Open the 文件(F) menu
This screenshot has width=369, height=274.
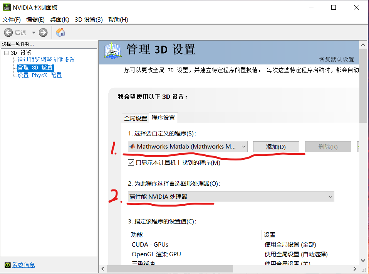[12, 20]
